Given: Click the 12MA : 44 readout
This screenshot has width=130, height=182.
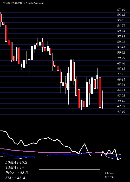Looking at the screenshot, I should click(15, 168).
